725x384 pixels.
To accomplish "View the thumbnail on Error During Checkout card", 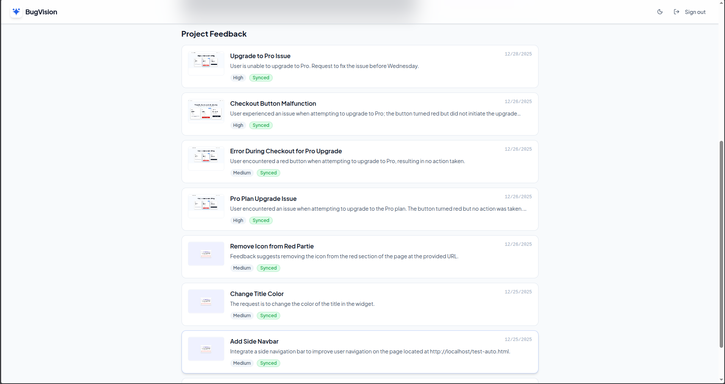I will (206, 158).
